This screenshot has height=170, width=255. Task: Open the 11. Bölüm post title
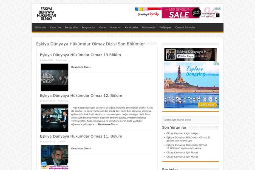(81, 136)
